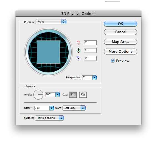The height and width of the screenshot is (141, 155).
Task: Confirm with the OK button
Action: [x=121, y=24]
